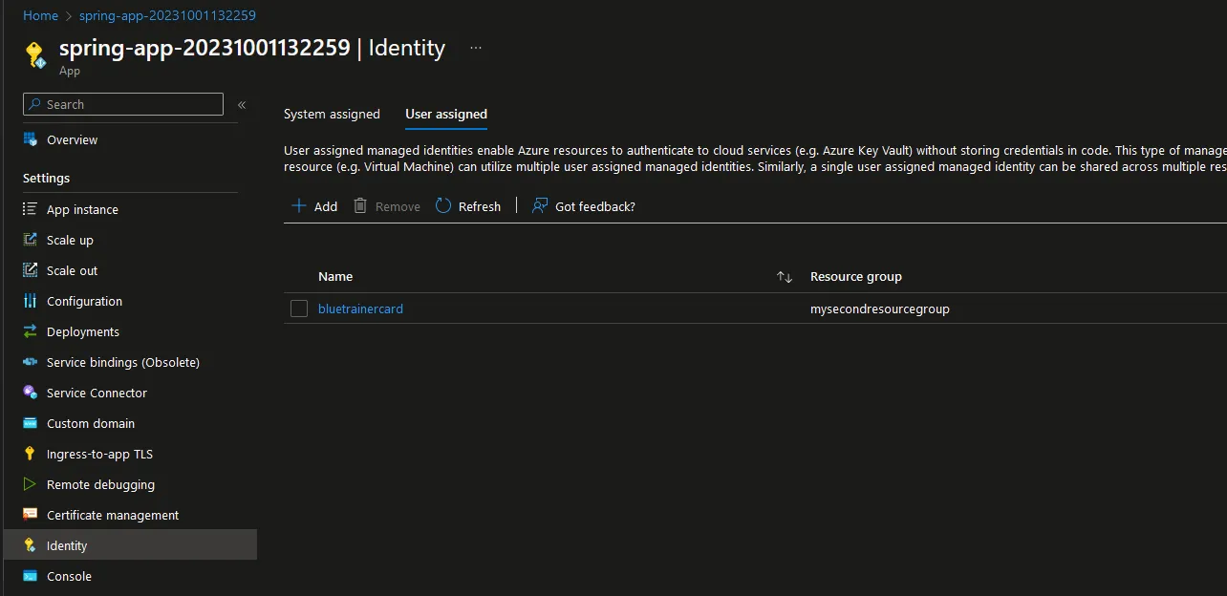
Task: Click the Name column header
Action: coord(335,276)
